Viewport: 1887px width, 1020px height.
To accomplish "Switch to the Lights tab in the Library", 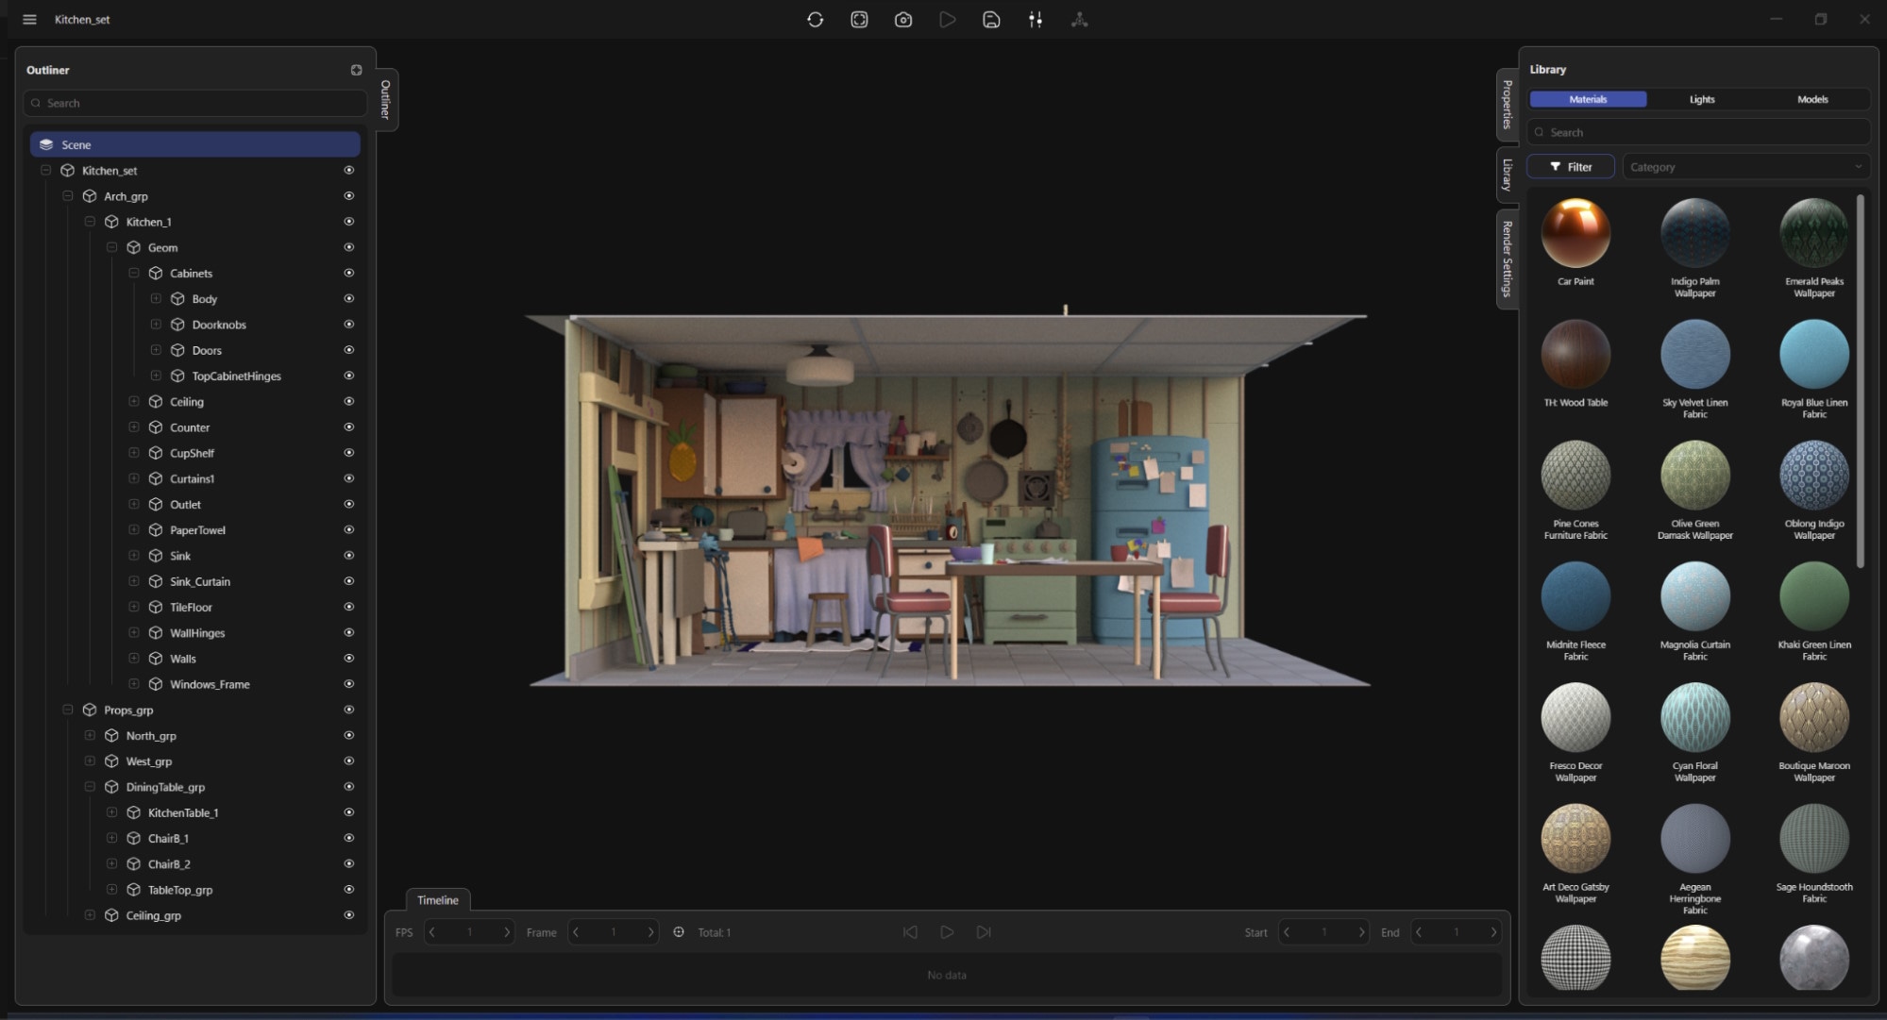I will 1701,99.
